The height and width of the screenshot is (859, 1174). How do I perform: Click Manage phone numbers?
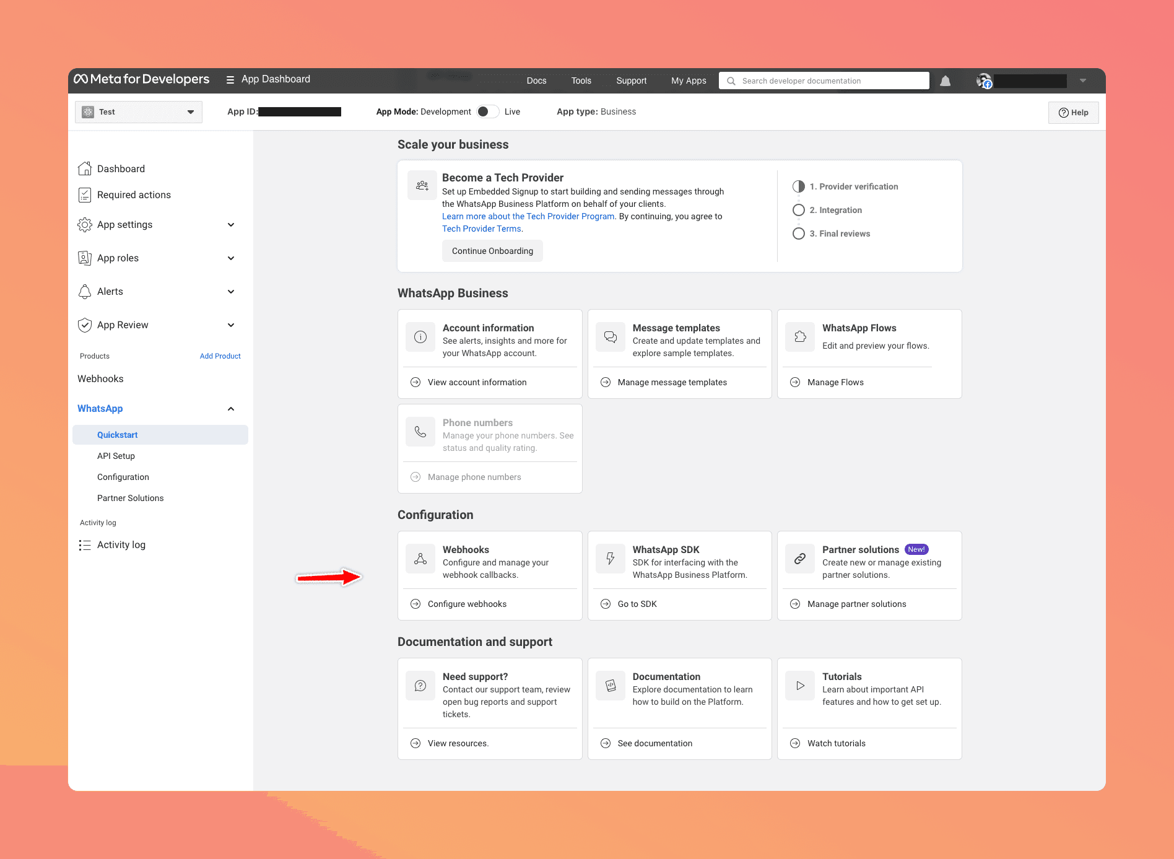[x=474, y=477]
